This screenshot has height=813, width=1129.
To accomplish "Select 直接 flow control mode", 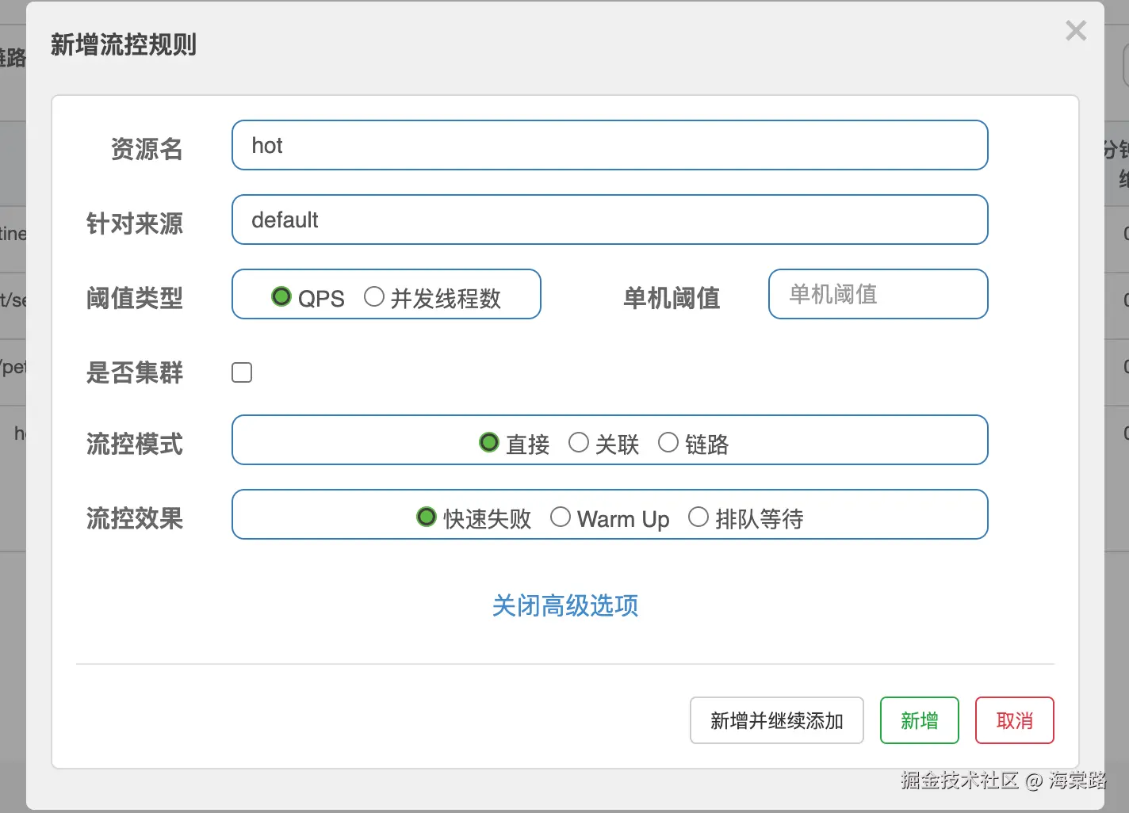I will 489,442.
